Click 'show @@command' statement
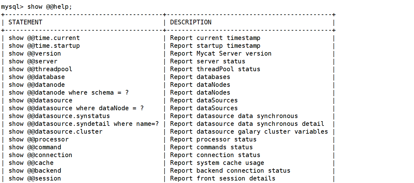Viewport: 414px width, 183px height. click(35, 147)
